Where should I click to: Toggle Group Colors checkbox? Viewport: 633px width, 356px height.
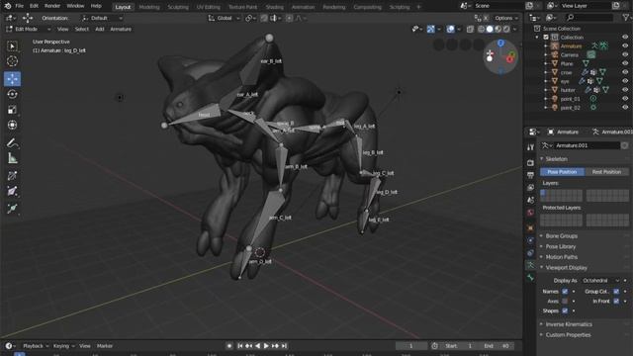(616, 292)
